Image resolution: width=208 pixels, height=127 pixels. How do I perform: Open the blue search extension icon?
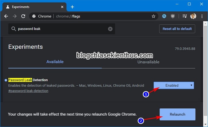164,16
